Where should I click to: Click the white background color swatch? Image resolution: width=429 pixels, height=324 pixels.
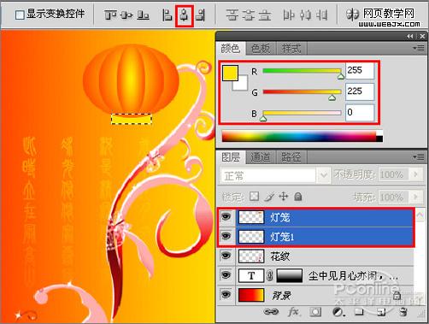click(242, 85)
